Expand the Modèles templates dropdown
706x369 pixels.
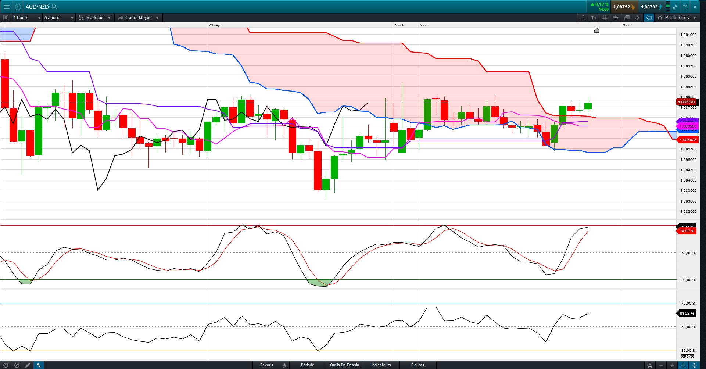click(94, 18)
